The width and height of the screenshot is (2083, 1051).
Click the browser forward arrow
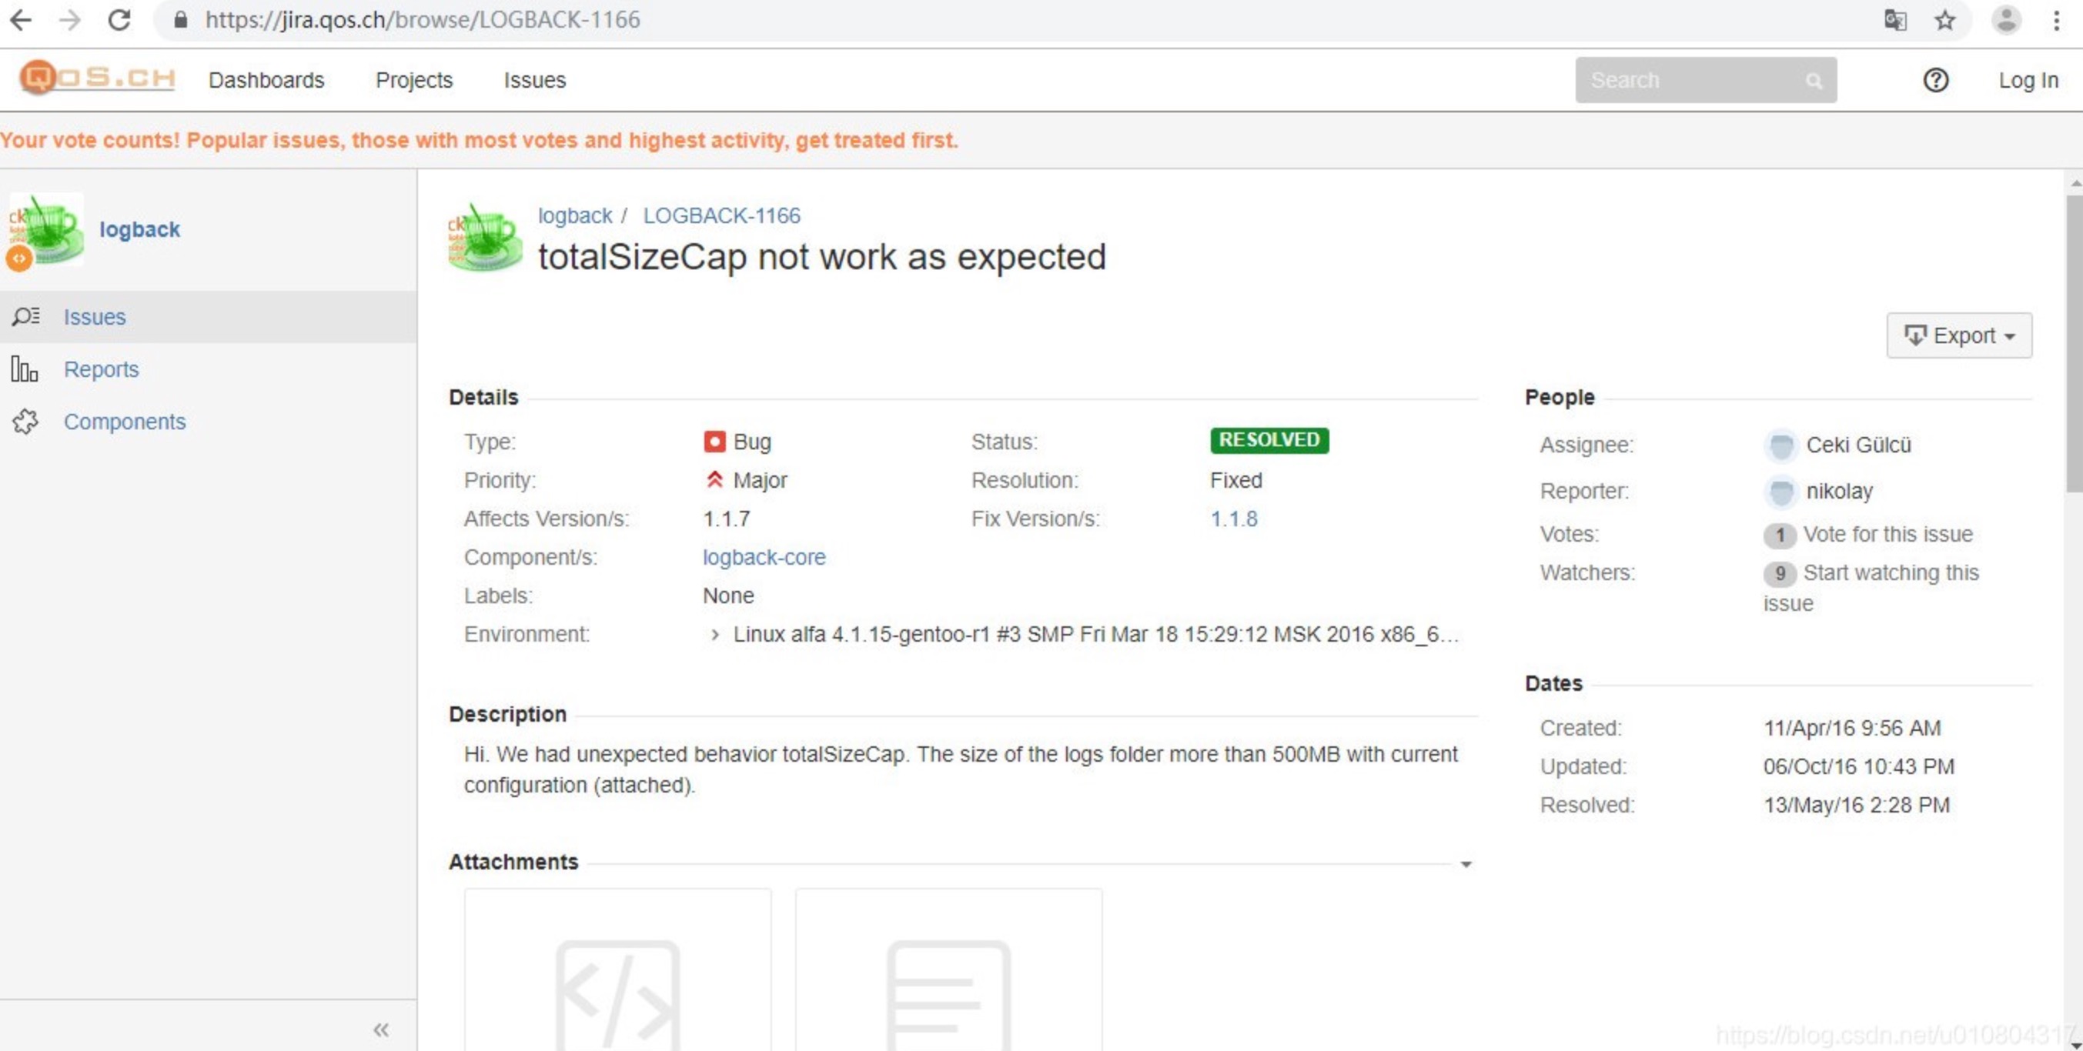(x=70, y=19)
